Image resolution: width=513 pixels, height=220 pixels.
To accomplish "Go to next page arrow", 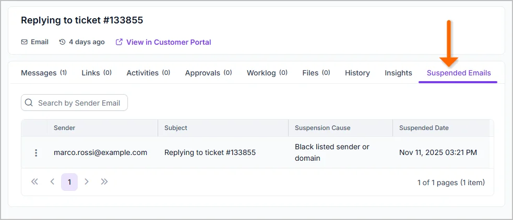I will click(x=87, y=182).
